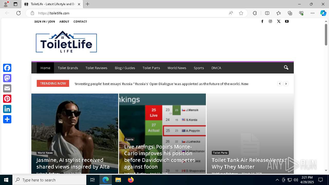Viewport: 329px width, 185px height.
Task: Launch Firefox from taskbar
Action: [131, 180]
